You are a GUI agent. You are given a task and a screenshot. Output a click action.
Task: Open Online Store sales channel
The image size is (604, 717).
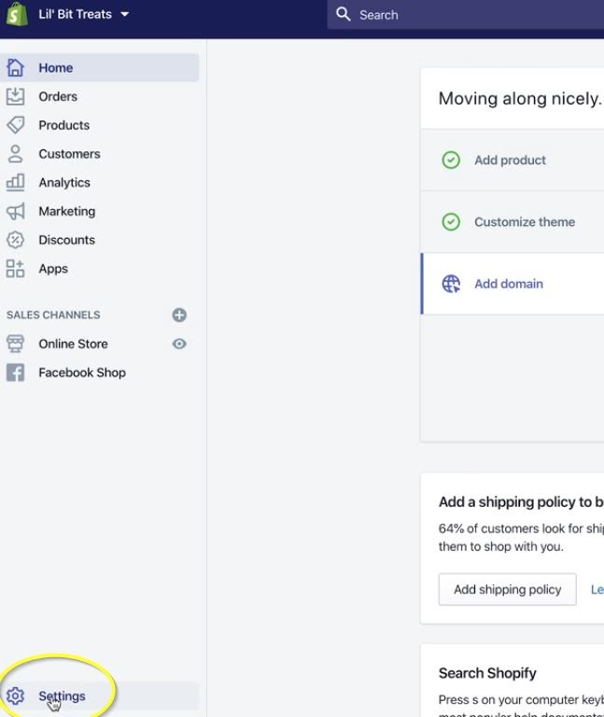pyautogui.click(x=73, y=344)
